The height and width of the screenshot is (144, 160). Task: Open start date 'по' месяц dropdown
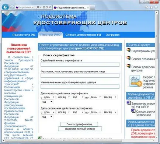tap(110, 97)
